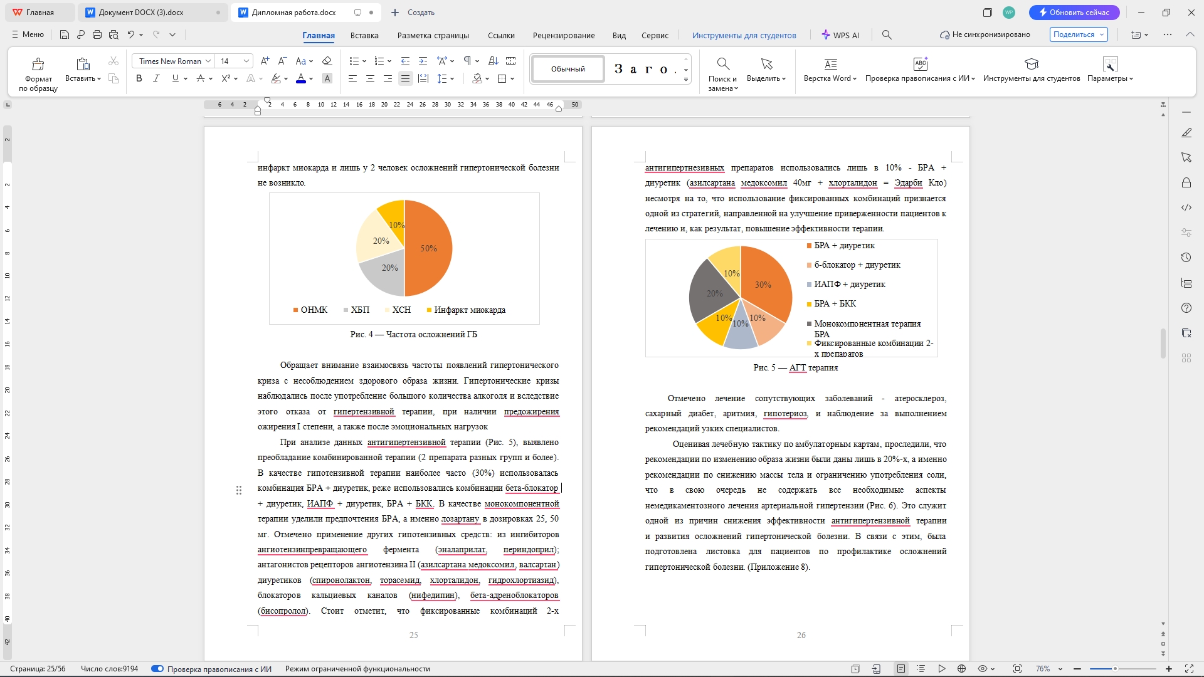Image resolution: width=1204 pixels, height=677 pixels.
Task: Click the undo arrow icon
Action: [130, 35]
